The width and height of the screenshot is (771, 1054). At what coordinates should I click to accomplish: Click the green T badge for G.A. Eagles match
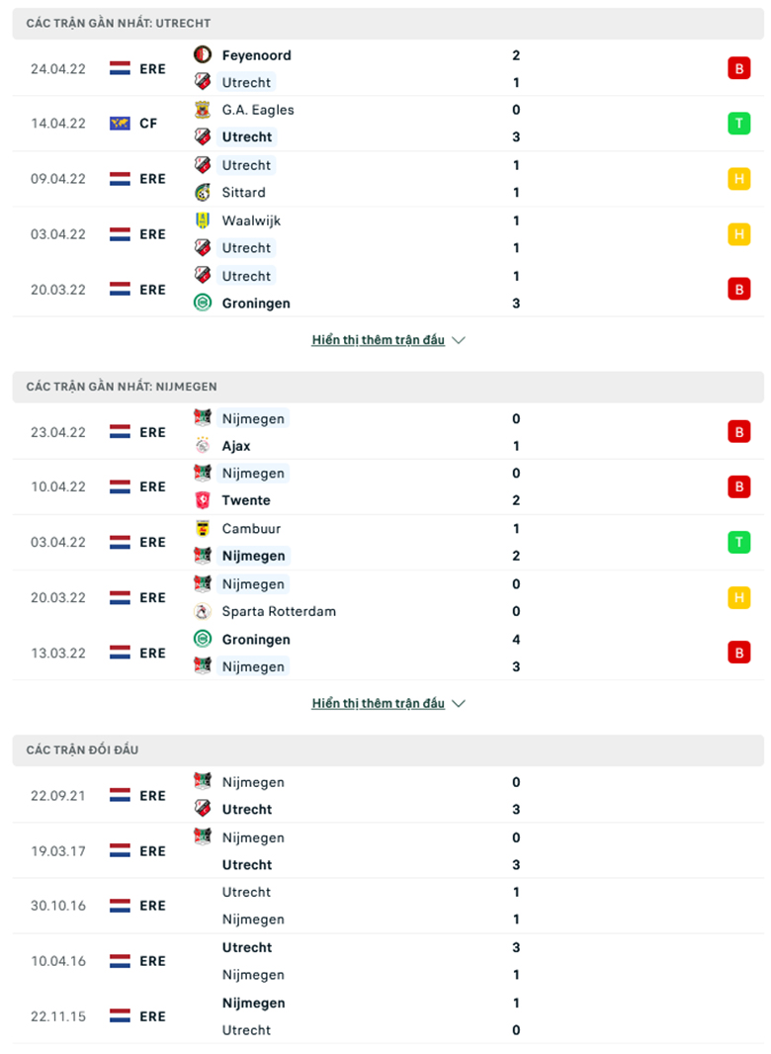[738, 124]
